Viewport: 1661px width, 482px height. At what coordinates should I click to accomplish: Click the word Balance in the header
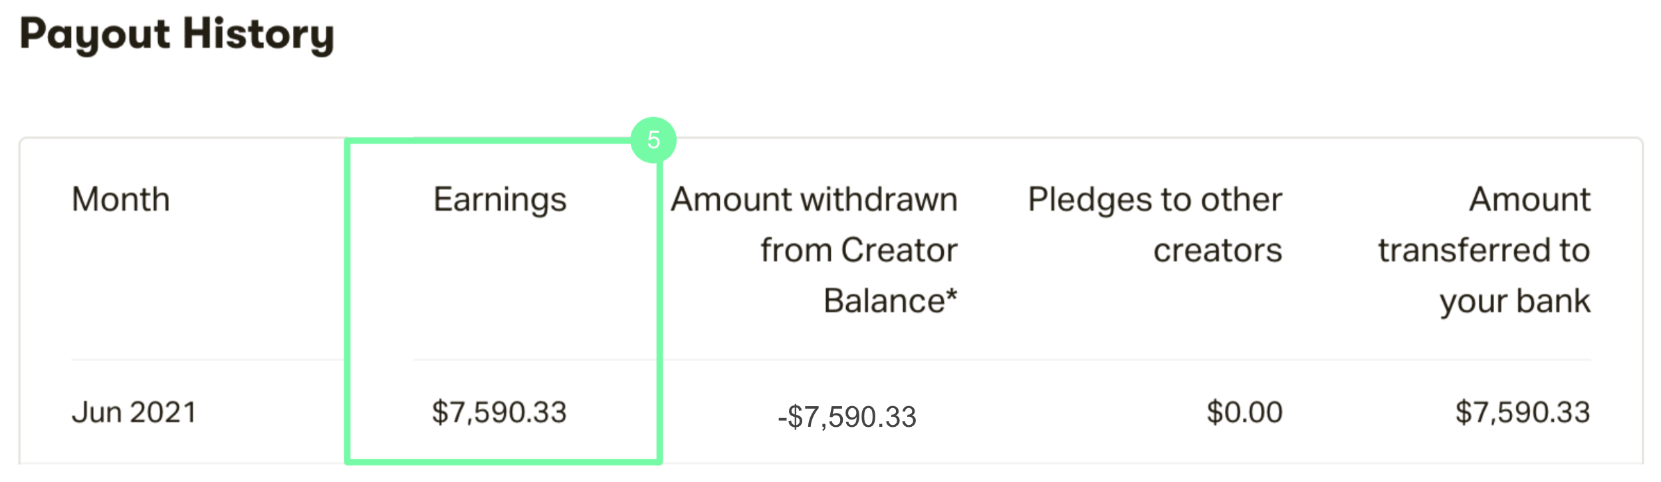coord(883,301)
